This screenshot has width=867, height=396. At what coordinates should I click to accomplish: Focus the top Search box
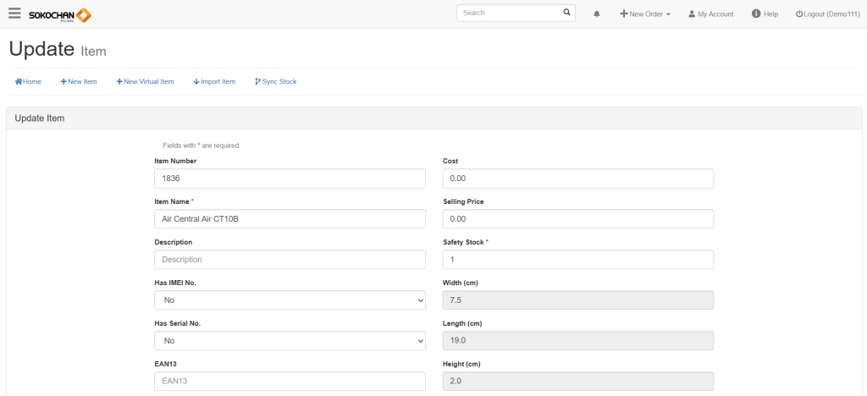pyautogui.click(x=510, y=14)
